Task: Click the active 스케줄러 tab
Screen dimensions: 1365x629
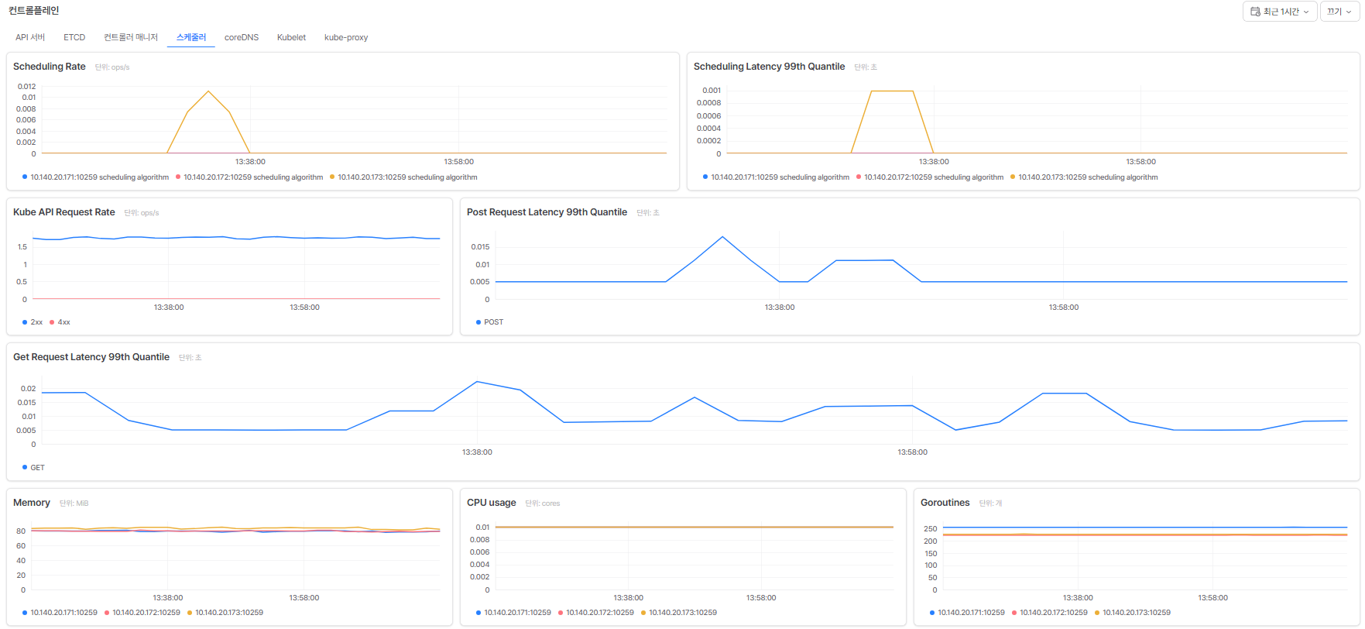Action: pyautogui.click(x=191, y=37)
